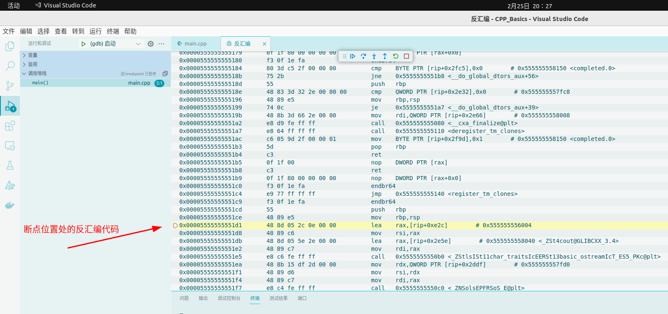Viewport: 668px width, 314px height.
Task: Select the 终端 panel tab
Action: click(255, 298)
